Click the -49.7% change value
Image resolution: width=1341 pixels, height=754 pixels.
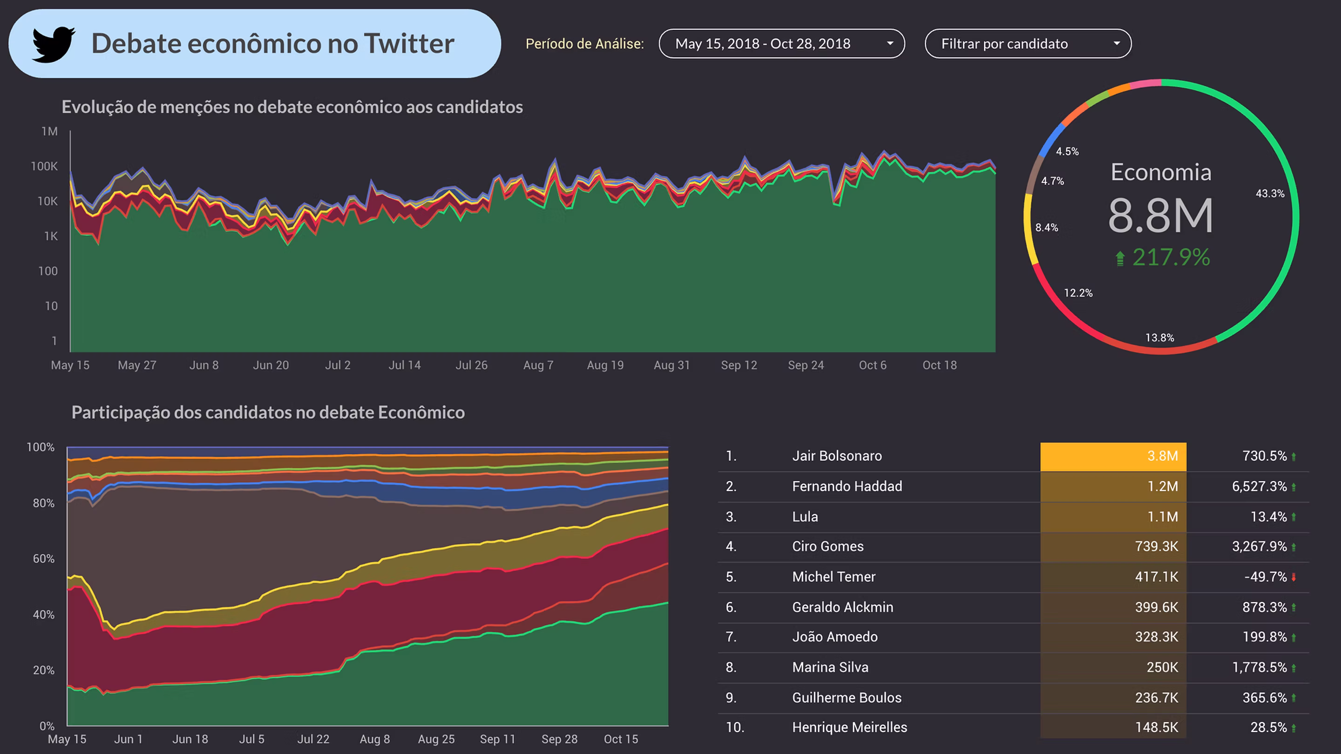click(1265, 577)
